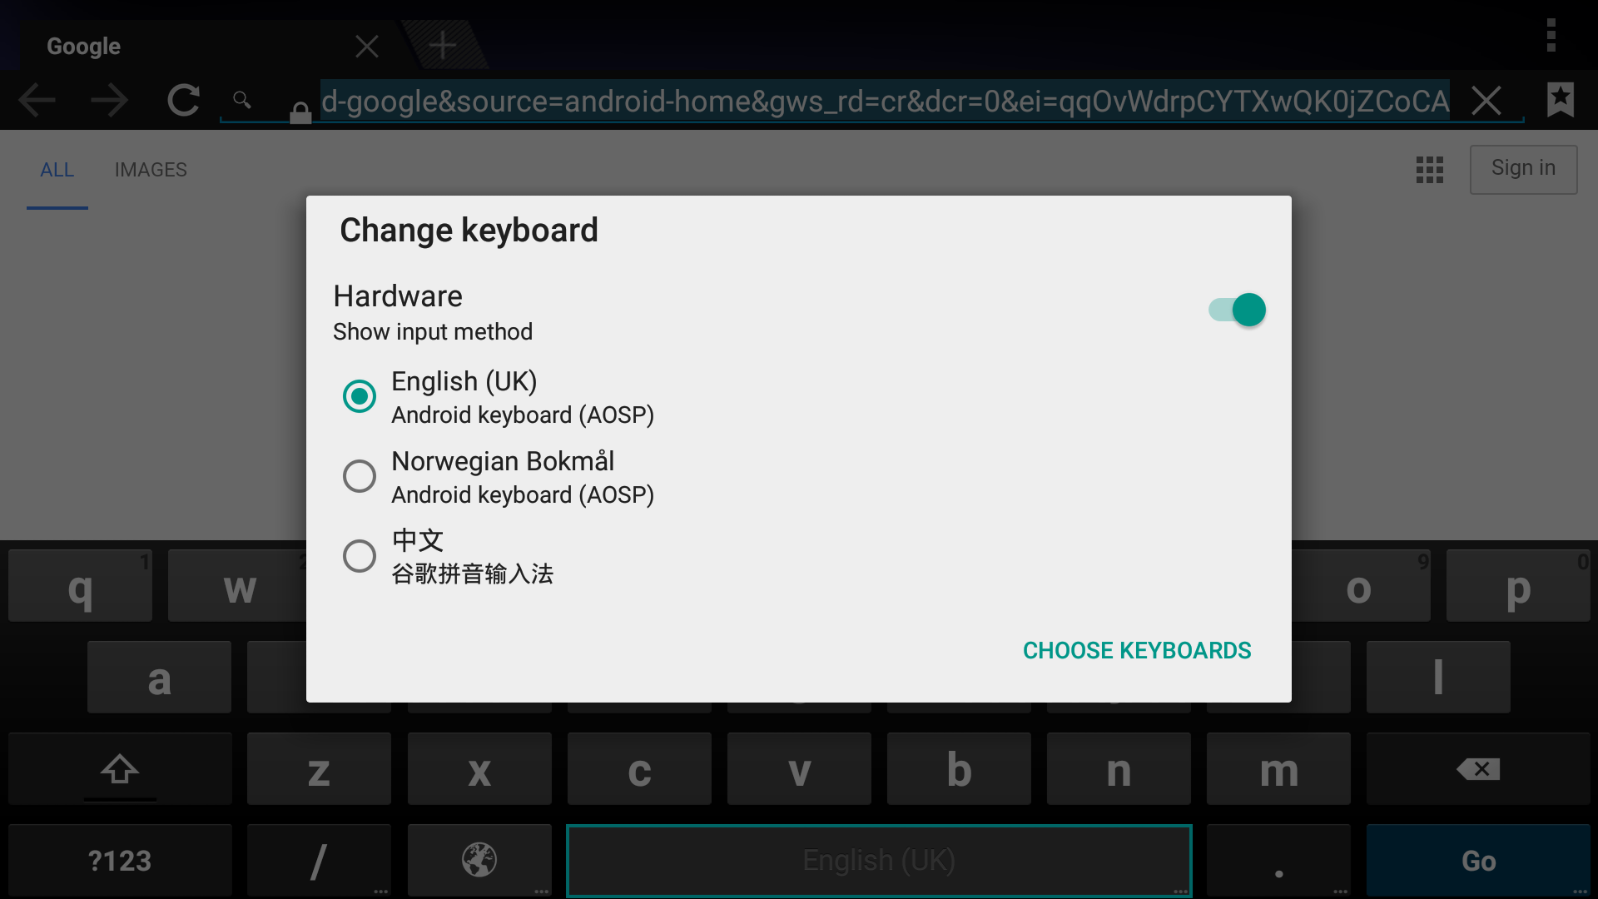Switch to the IMAGES tab

coord(151,170)
